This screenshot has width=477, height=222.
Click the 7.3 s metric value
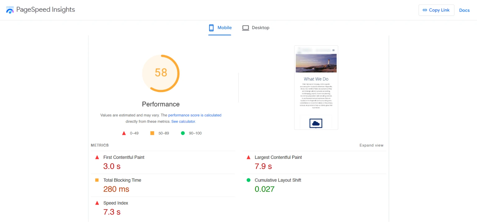112,212
